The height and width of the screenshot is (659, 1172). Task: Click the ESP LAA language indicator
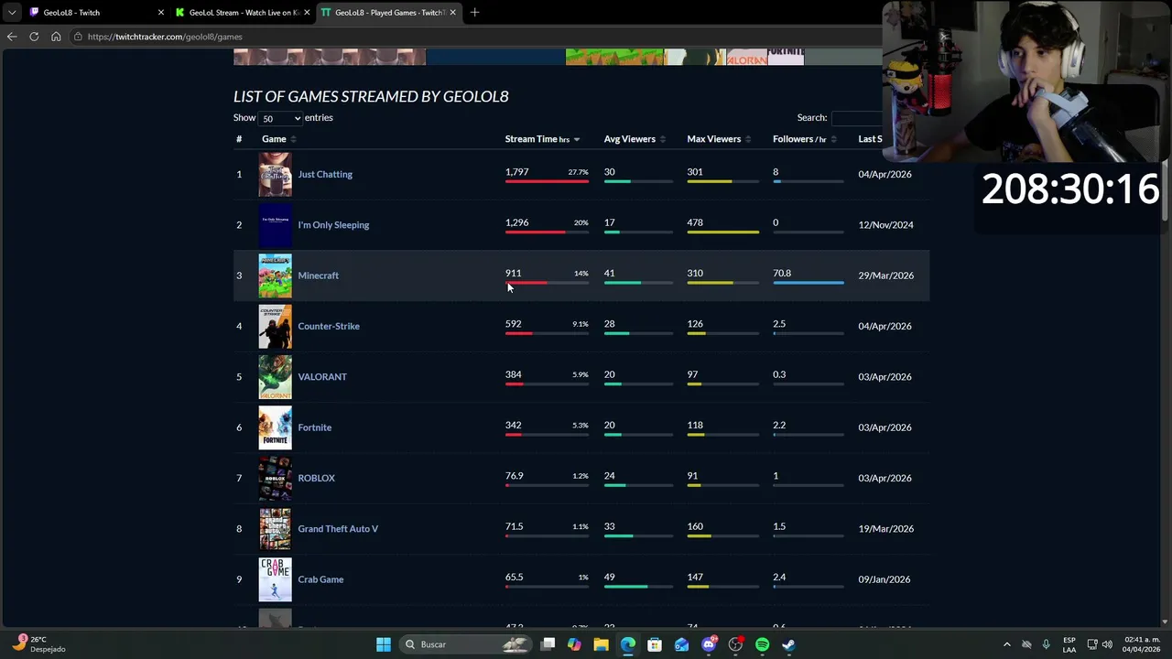(x=1069, y=644)
